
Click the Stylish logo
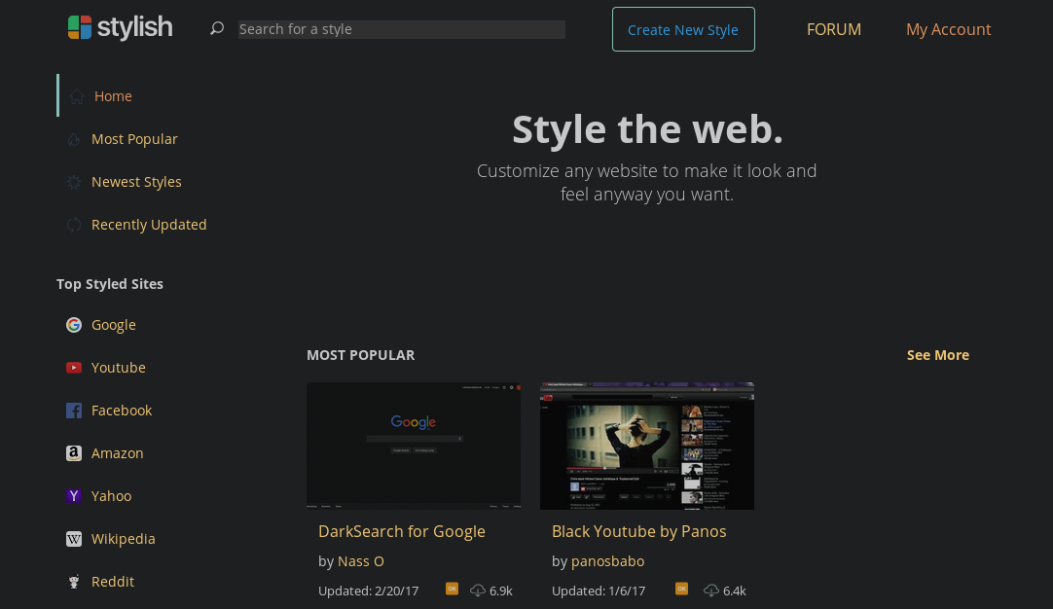(x=121, y=27)
